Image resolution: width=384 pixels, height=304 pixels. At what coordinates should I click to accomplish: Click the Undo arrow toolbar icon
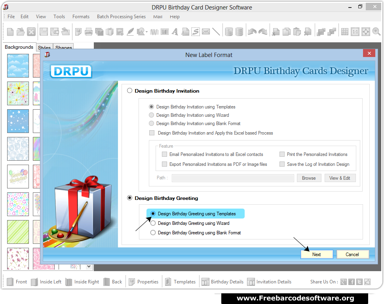tap(252, 32)
